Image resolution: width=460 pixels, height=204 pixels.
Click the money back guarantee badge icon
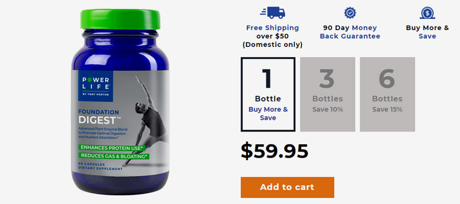pyautogui.click(x=350, y=13)
